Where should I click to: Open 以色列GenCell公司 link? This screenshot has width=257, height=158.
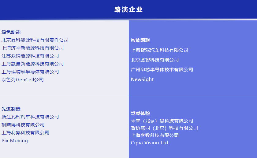pyautogui.click(x=23, y=80)
